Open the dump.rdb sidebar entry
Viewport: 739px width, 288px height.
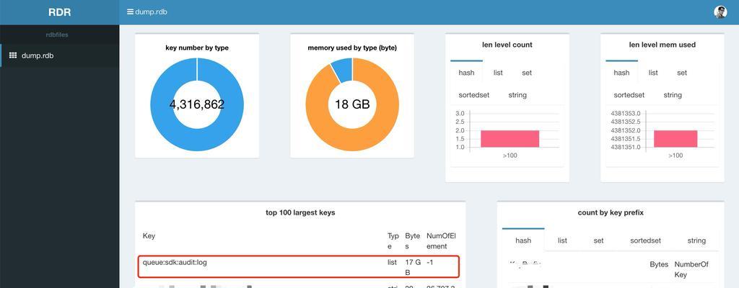click(x=59, y=55)
